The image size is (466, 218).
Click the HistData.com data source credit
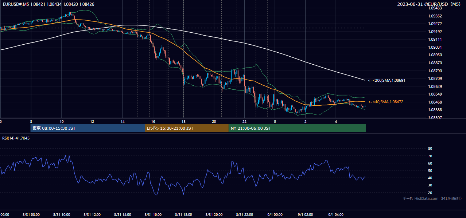point(432,198)
